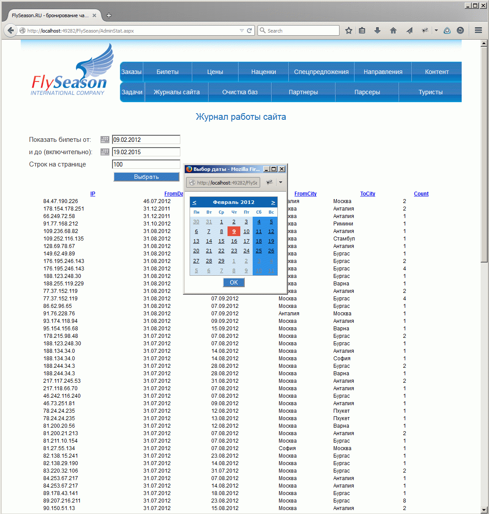Image resolution: width=489 pixels, height=514 pixels.
Task: Click the reload page icon
Action: [x=250, y=30]
